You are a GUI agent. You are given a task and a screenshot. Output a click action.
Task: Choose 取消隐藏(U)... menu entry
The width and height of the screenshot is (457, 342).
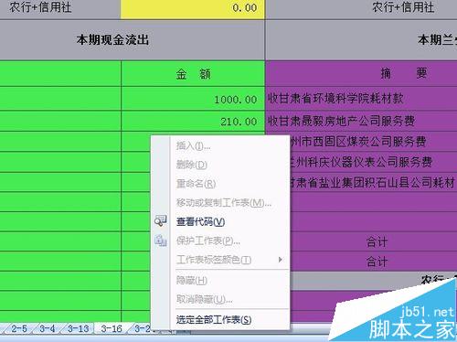click(x=204, y=299)
